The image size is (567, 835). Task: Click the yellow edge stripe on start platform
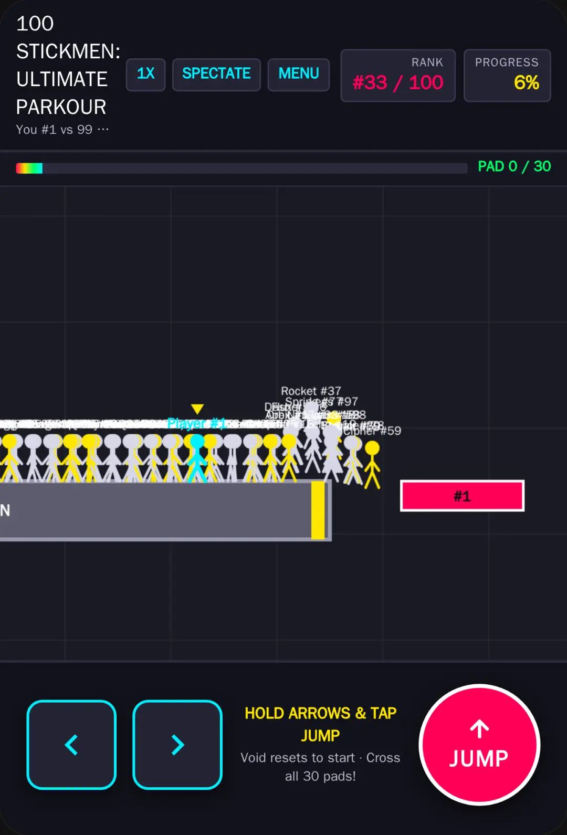pyautogui.click(x=318, y=510)
